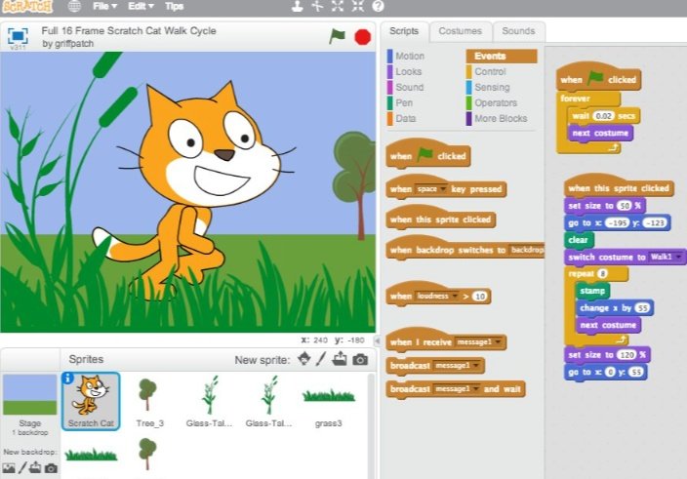
Task: Switch to the Scripts tab
Action: click(x=404, y=31)
